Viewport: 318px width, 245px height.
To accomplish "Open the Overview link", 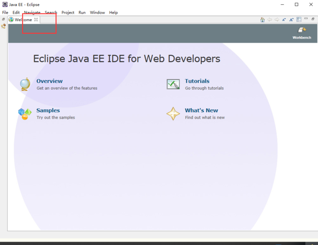I will 50,81.
